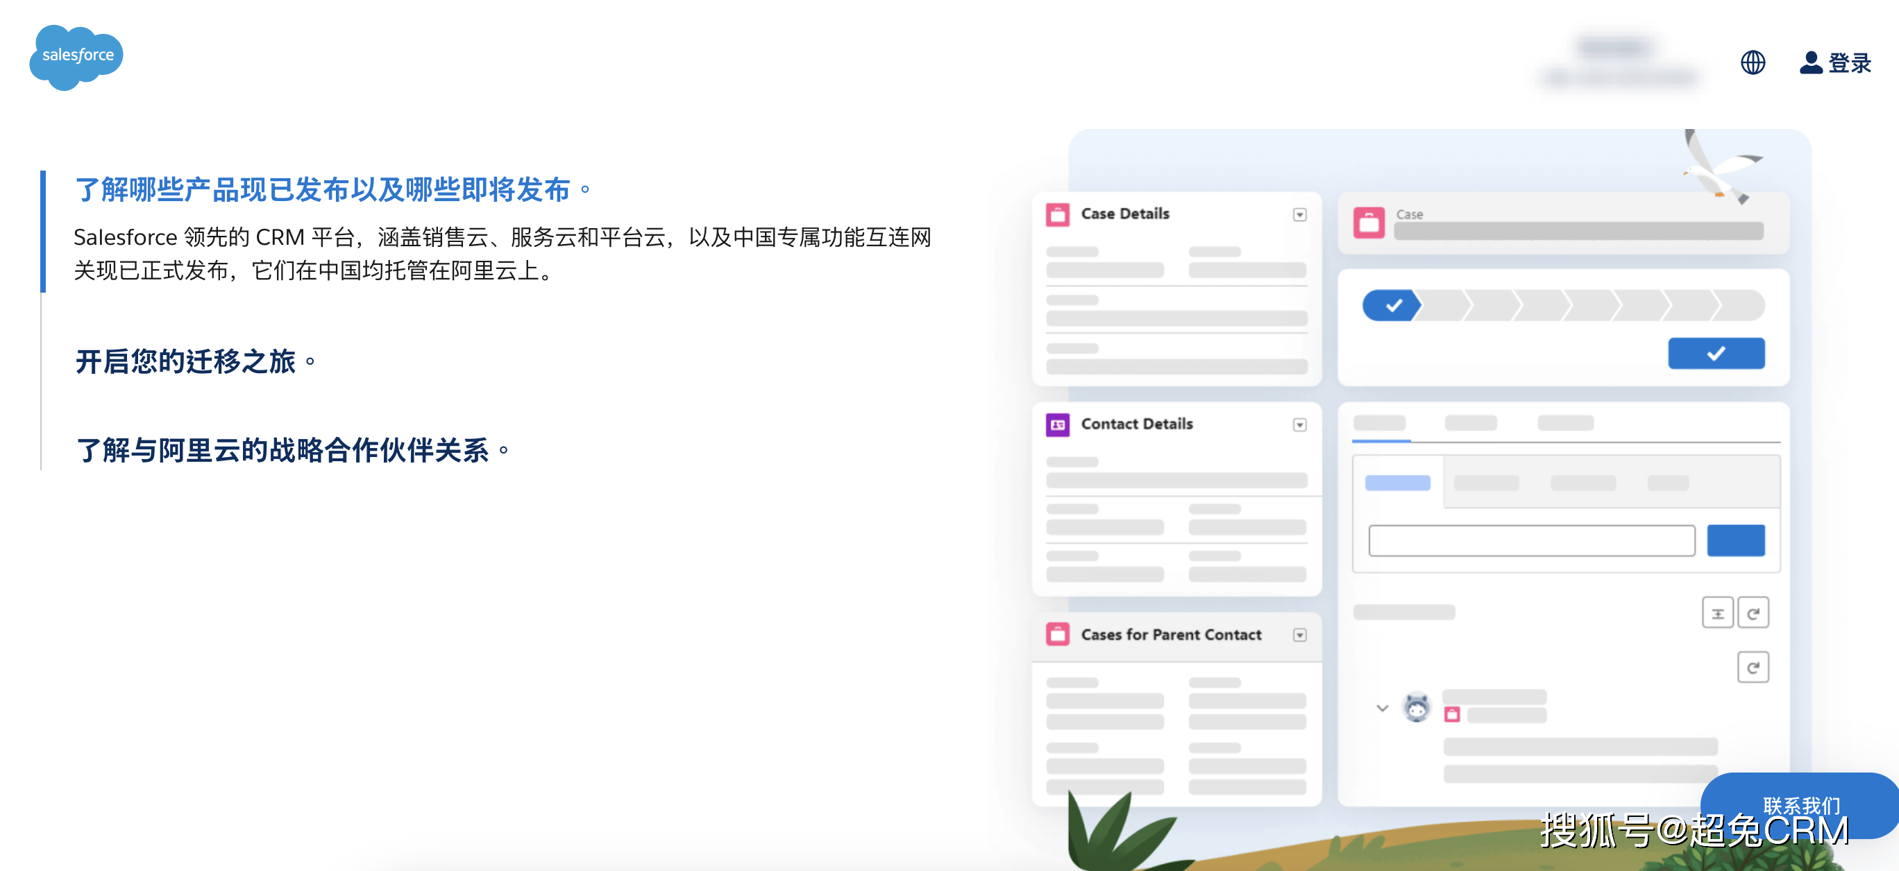The image size is (1899, 871).
Task: Click the collapse-rows icon beside refresh
Action: click(x=1717, y=613)
